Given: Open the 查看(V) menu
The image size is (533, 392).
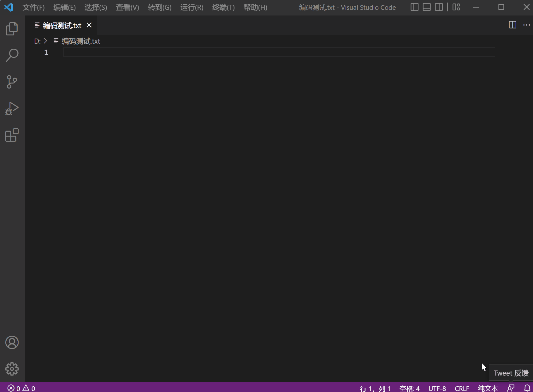Looking at the screenshot, I should click(127, 7).
